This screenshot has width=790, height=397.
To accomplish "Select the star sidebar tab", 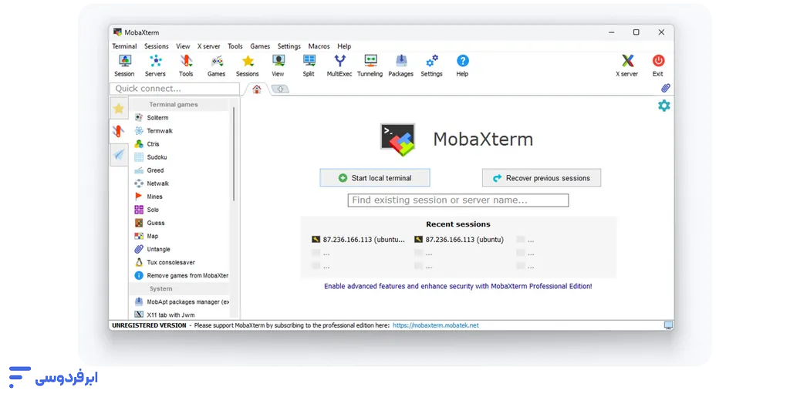I will point(118,108).
